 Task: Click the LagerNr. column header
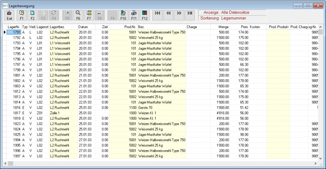(14, 27)
